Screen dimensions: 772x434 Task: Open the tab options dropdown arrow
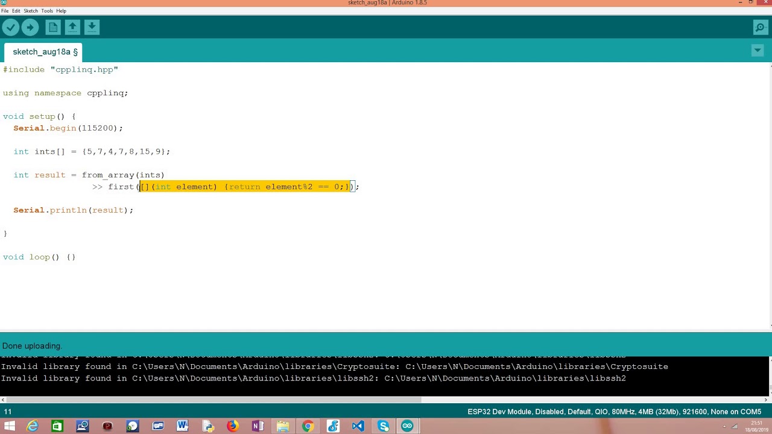(758, 51)
